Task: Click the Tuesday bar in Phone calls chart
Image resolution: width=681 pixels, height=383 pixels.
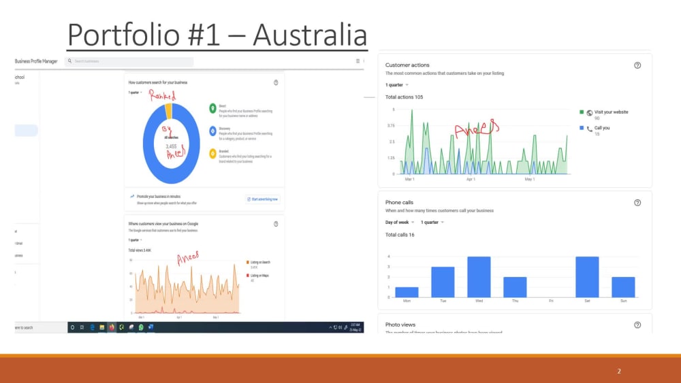Action: pos(443,282)
